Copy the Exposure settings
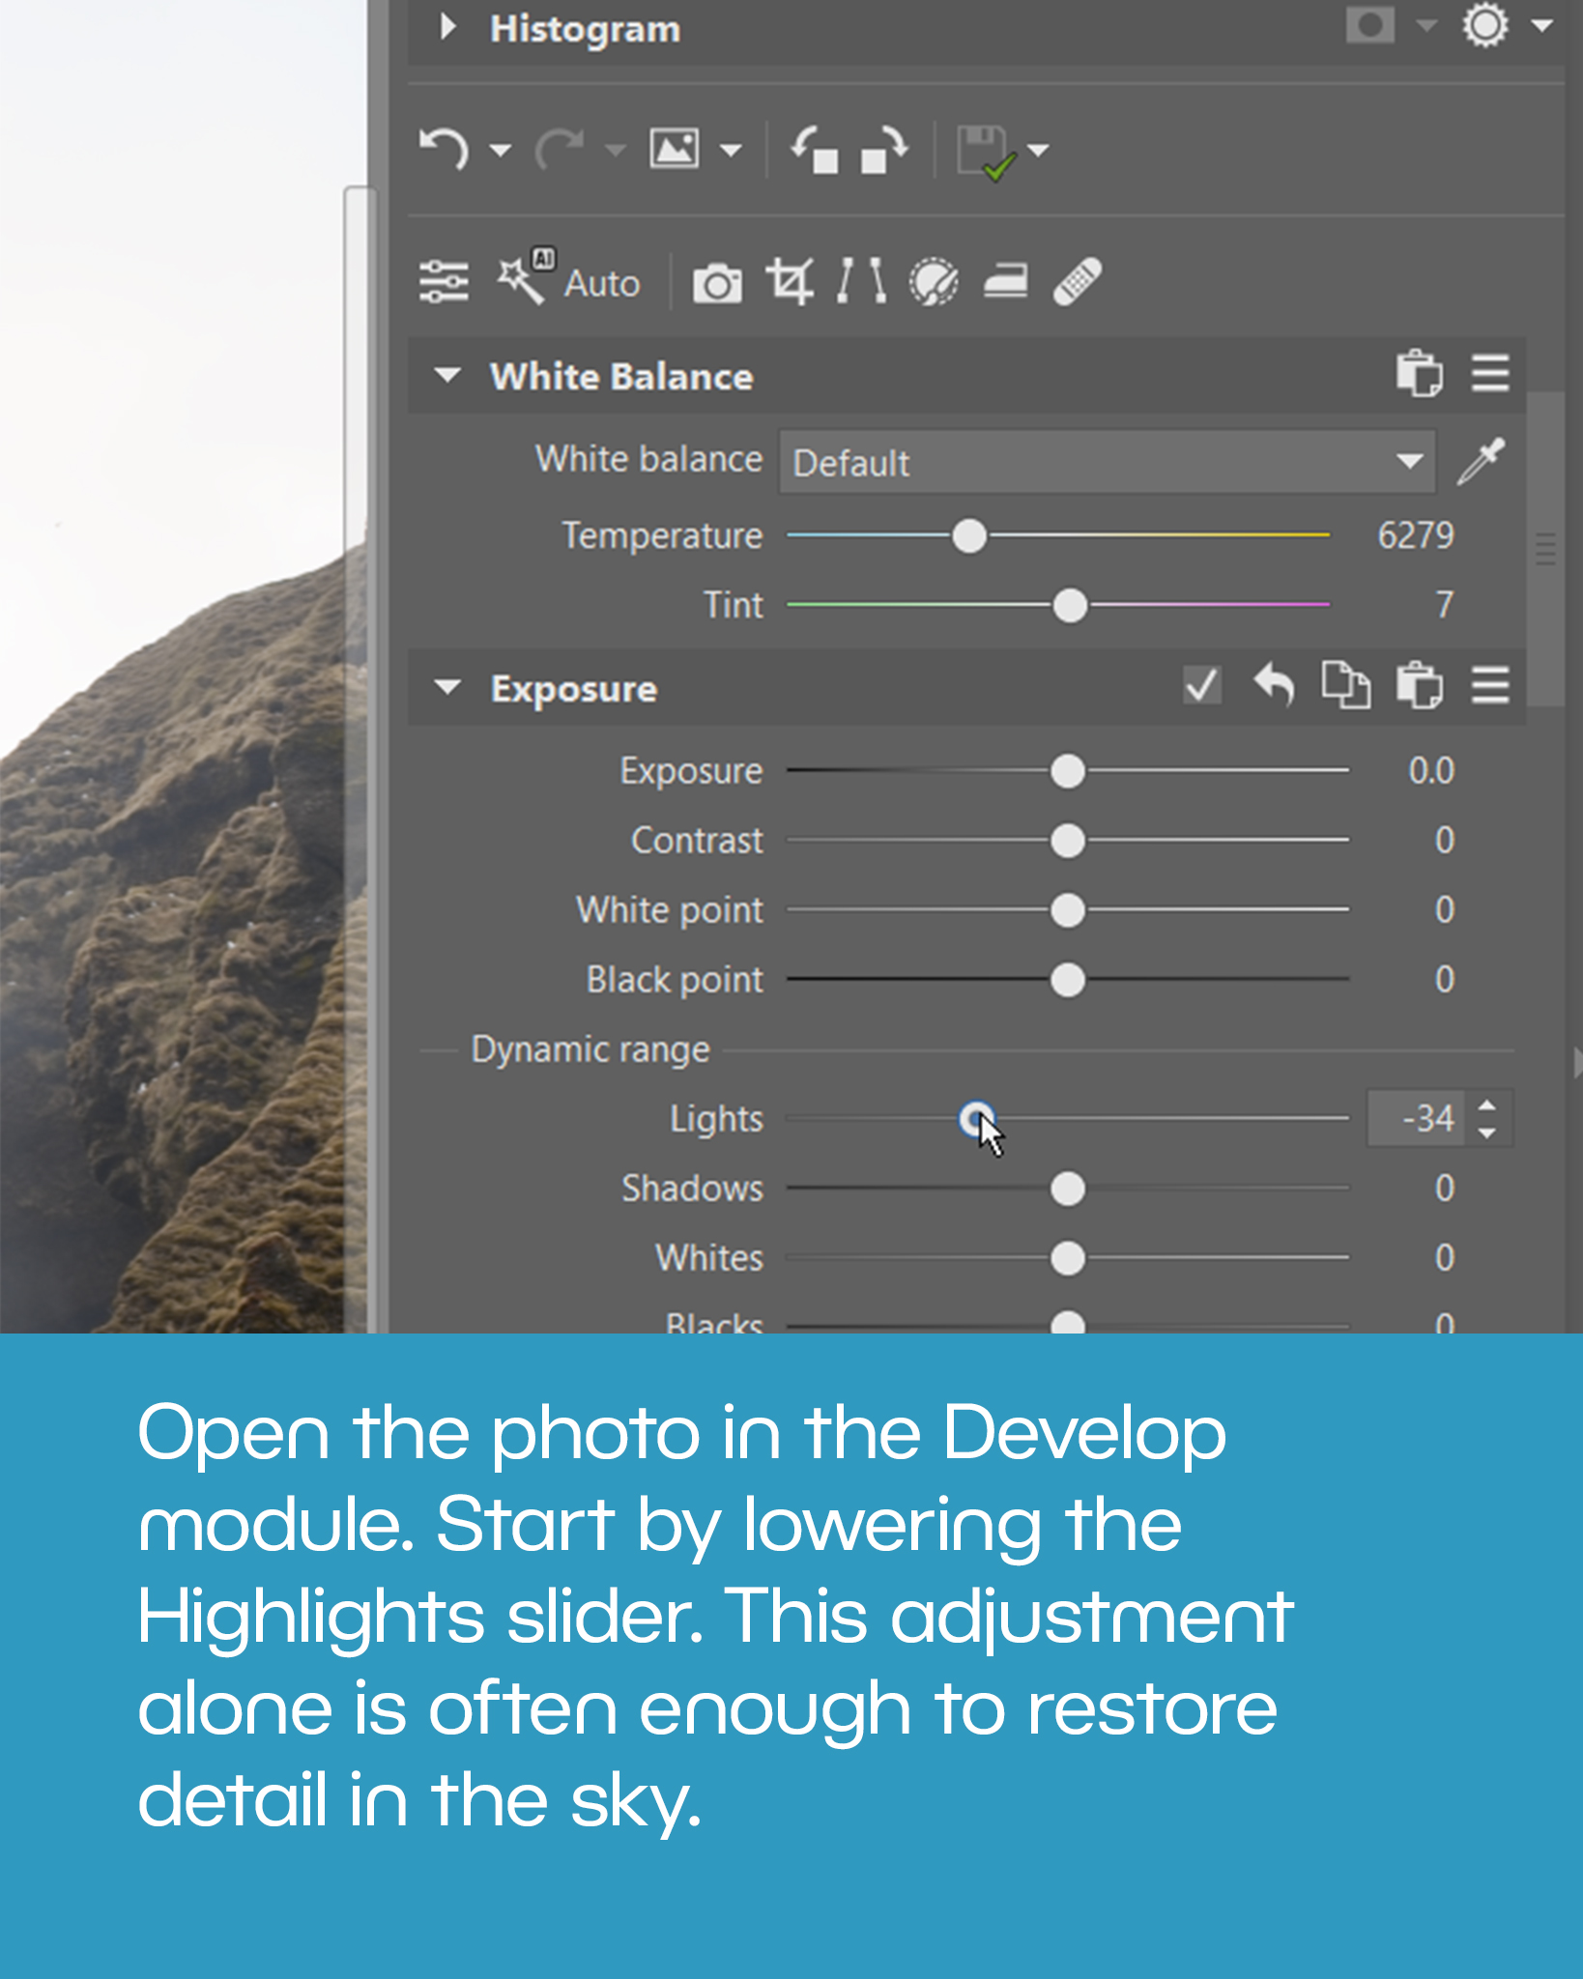The width and height of the screenshot is (1583, 1979). [x=1345, y=686]
